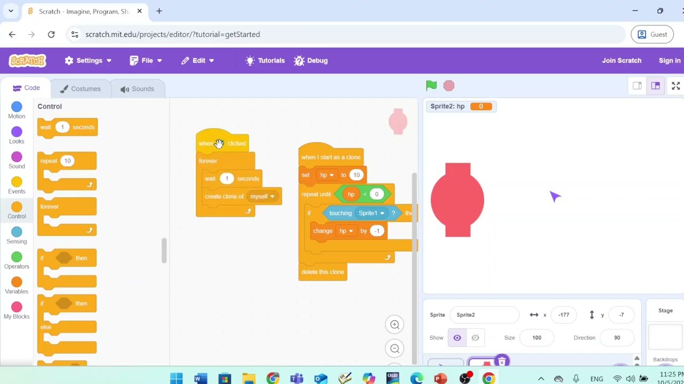Click the 'when flag clicked' block

pos(222,142)
